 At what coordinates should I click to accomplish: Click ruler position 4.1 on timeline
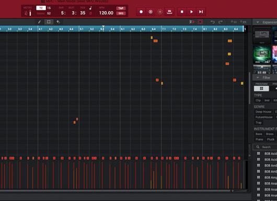pos(40,29)
